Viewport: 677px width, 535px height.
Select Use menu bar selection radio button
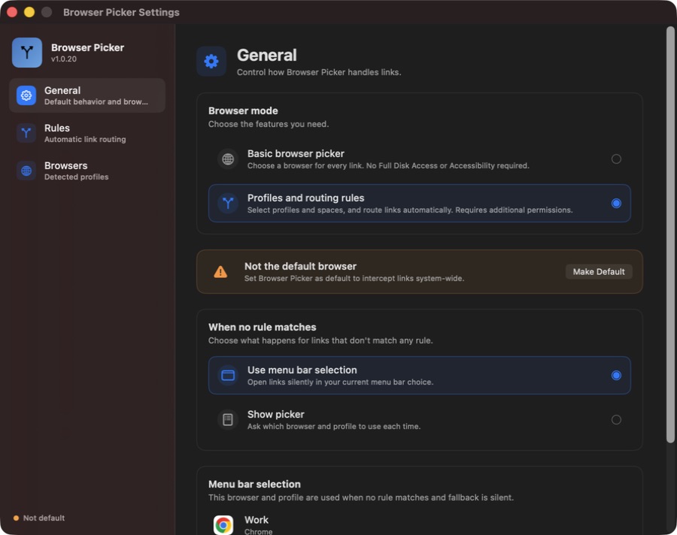[x=616, y=376]
